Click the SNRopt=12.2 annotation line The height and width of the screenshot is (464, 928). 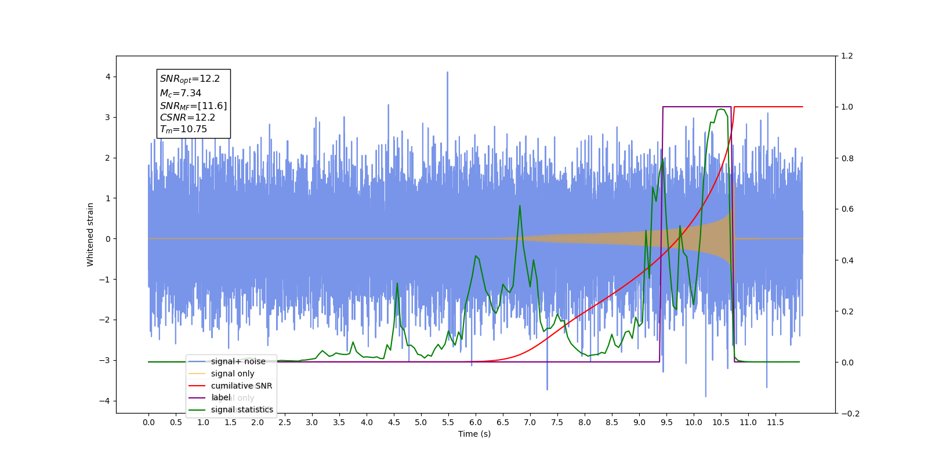[190, 79]
